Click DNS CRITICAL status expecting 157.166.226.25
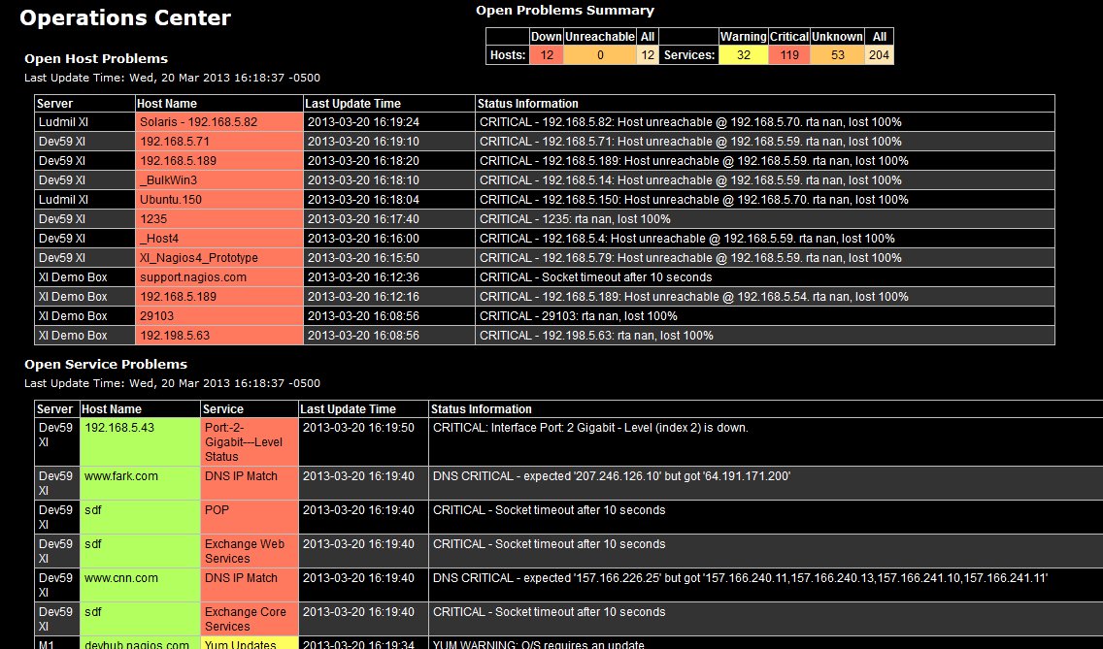Viewport: 1103px width, 649px height. (740, 578)
